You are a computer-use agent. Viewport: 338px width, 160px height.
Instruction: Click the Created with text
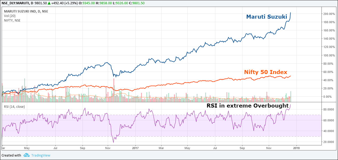coord(11,155)
